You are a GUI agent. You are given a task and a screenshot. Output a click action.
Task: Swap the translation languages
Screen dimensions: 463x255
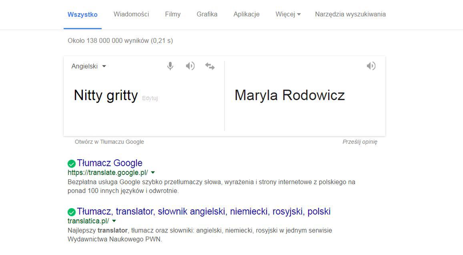click(210, 66)
